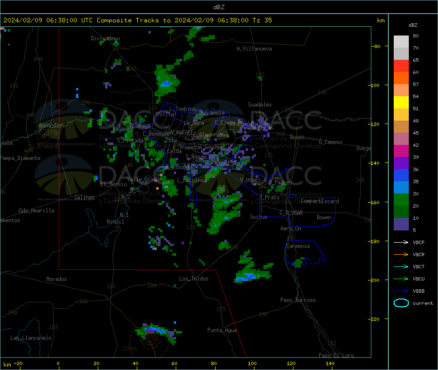Click the 'Punta_Agua' map label

click(x=222, y=330)
